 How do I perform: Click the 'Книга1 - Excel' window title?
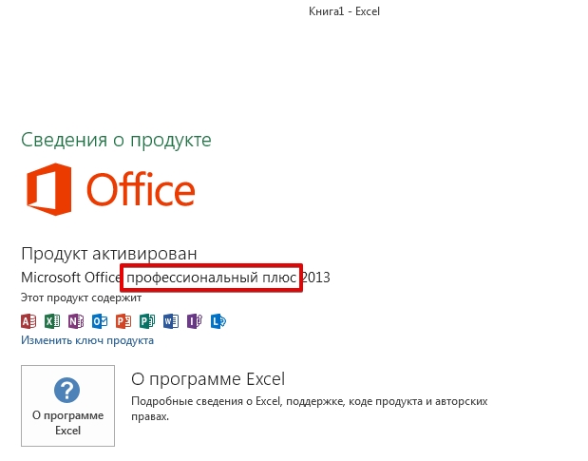(x=344, y=11)
